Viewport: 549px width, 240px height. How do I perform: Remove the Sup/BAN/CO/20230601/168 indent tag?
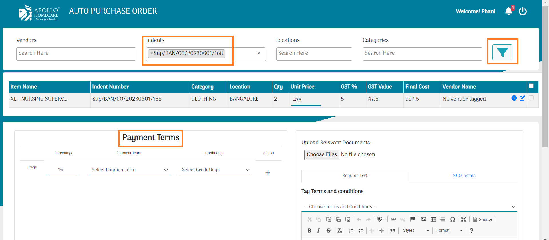pos(152,53)
